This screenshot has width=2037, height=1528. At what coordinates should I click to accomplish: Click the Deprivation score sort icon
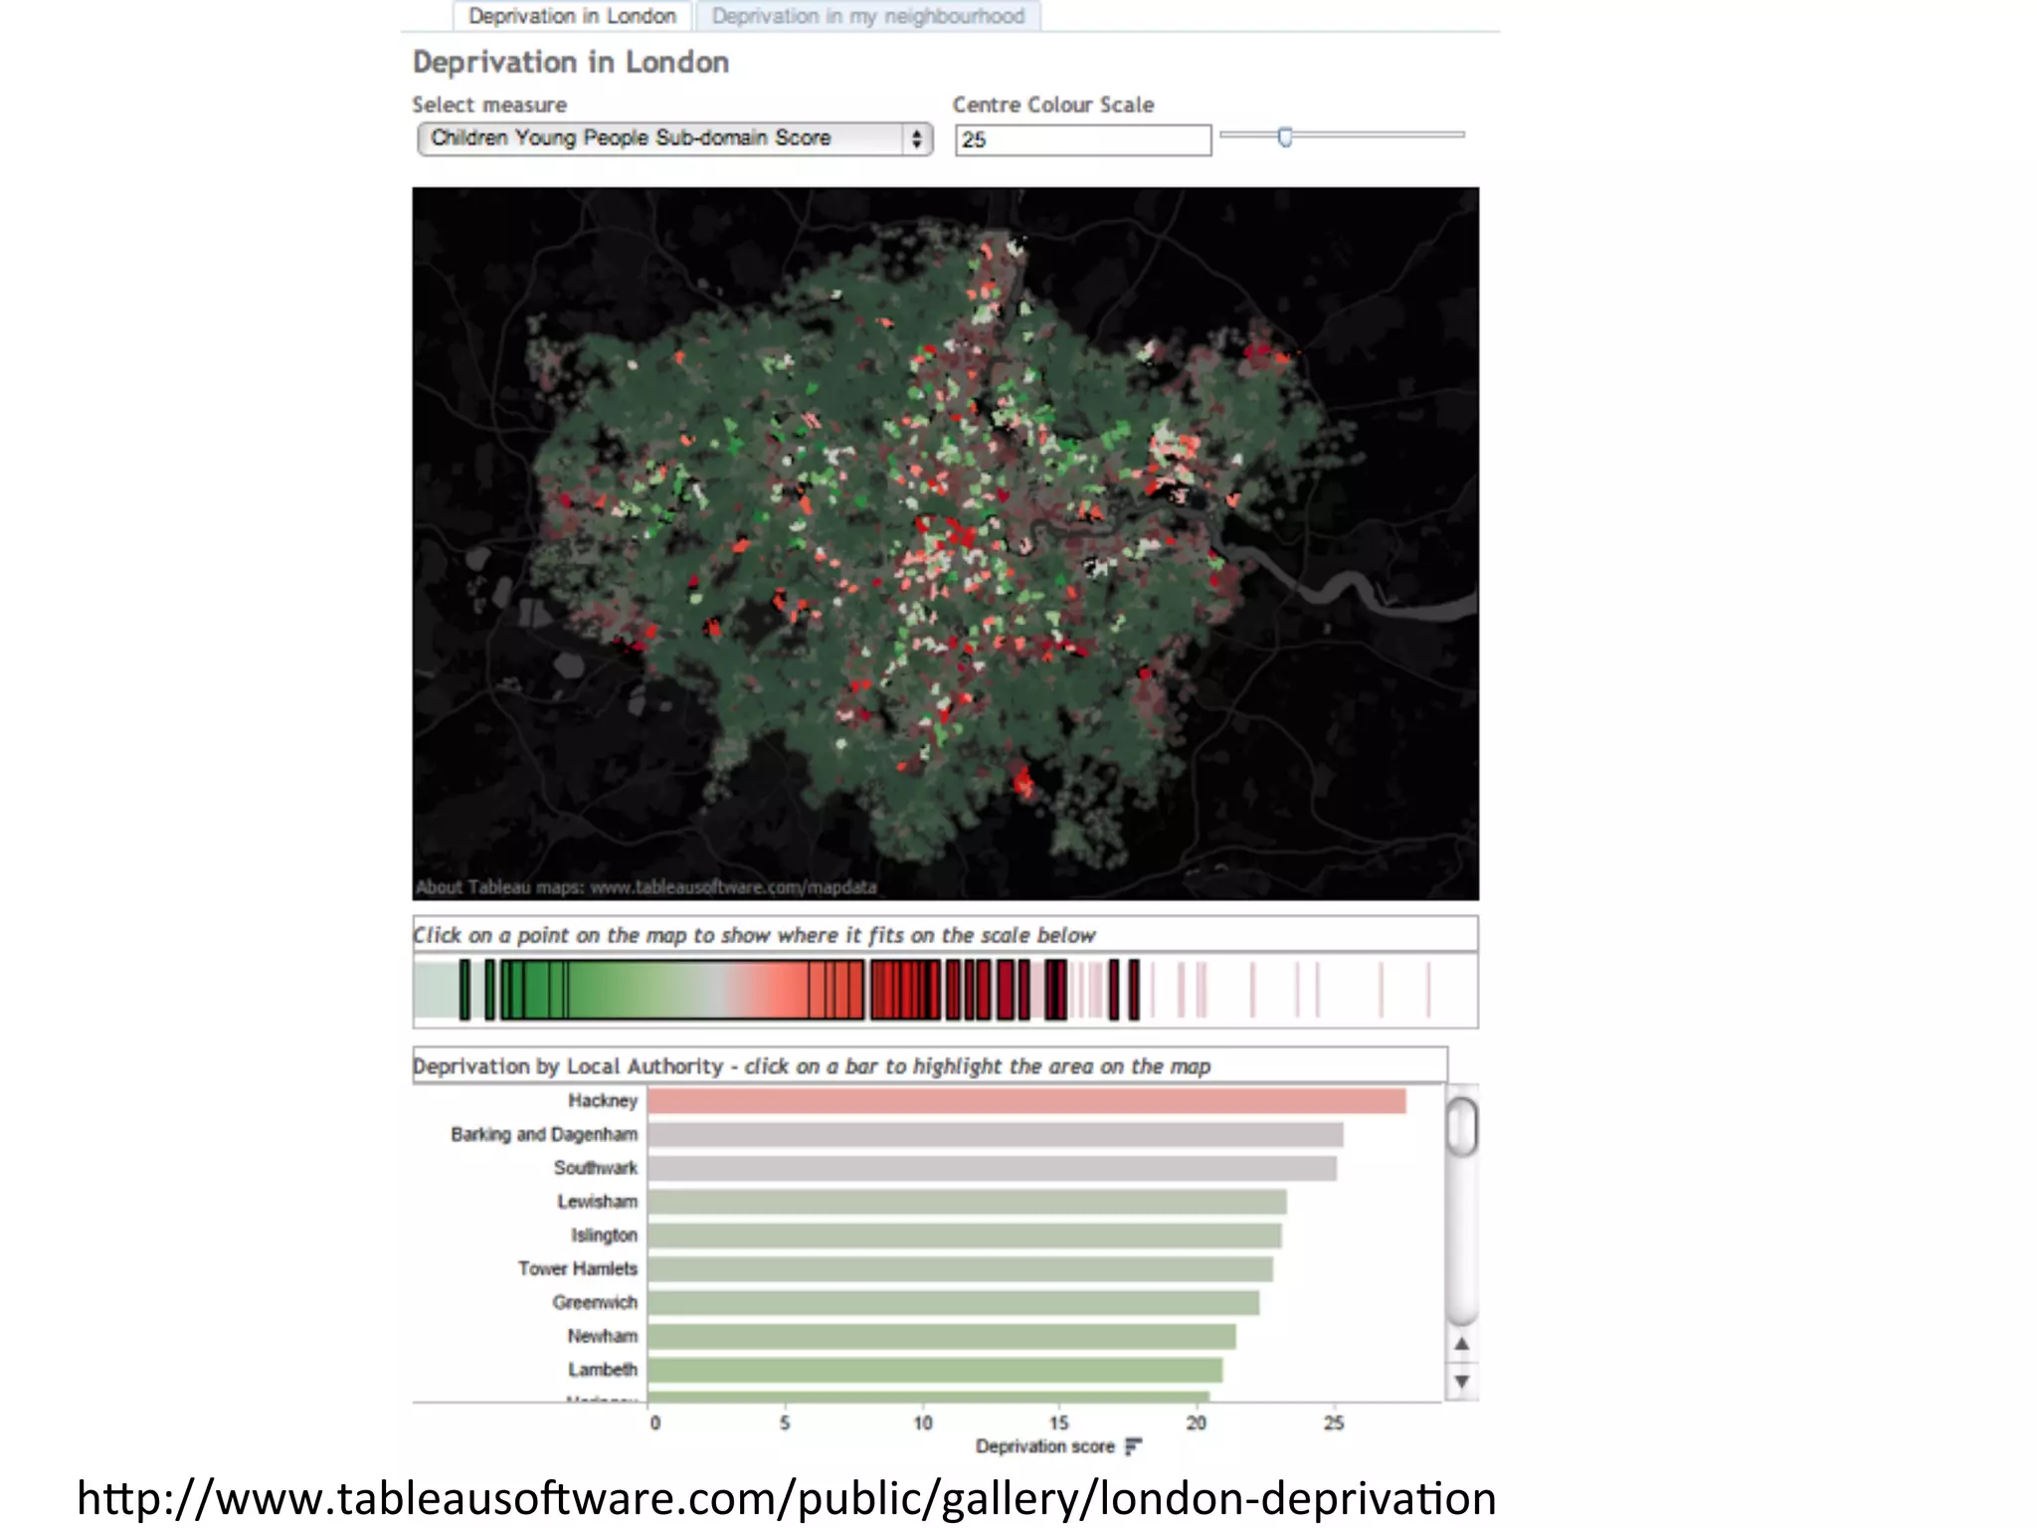(1133, 1446)
